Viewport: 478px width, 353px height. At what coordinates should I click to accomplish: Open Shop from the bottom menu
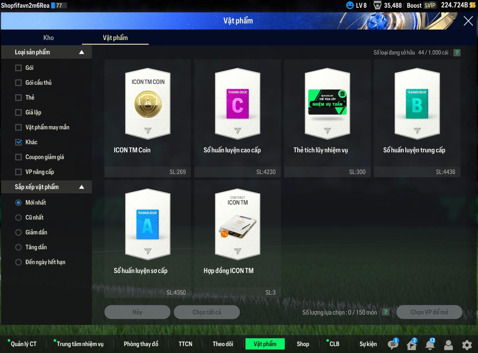(303, 344)
